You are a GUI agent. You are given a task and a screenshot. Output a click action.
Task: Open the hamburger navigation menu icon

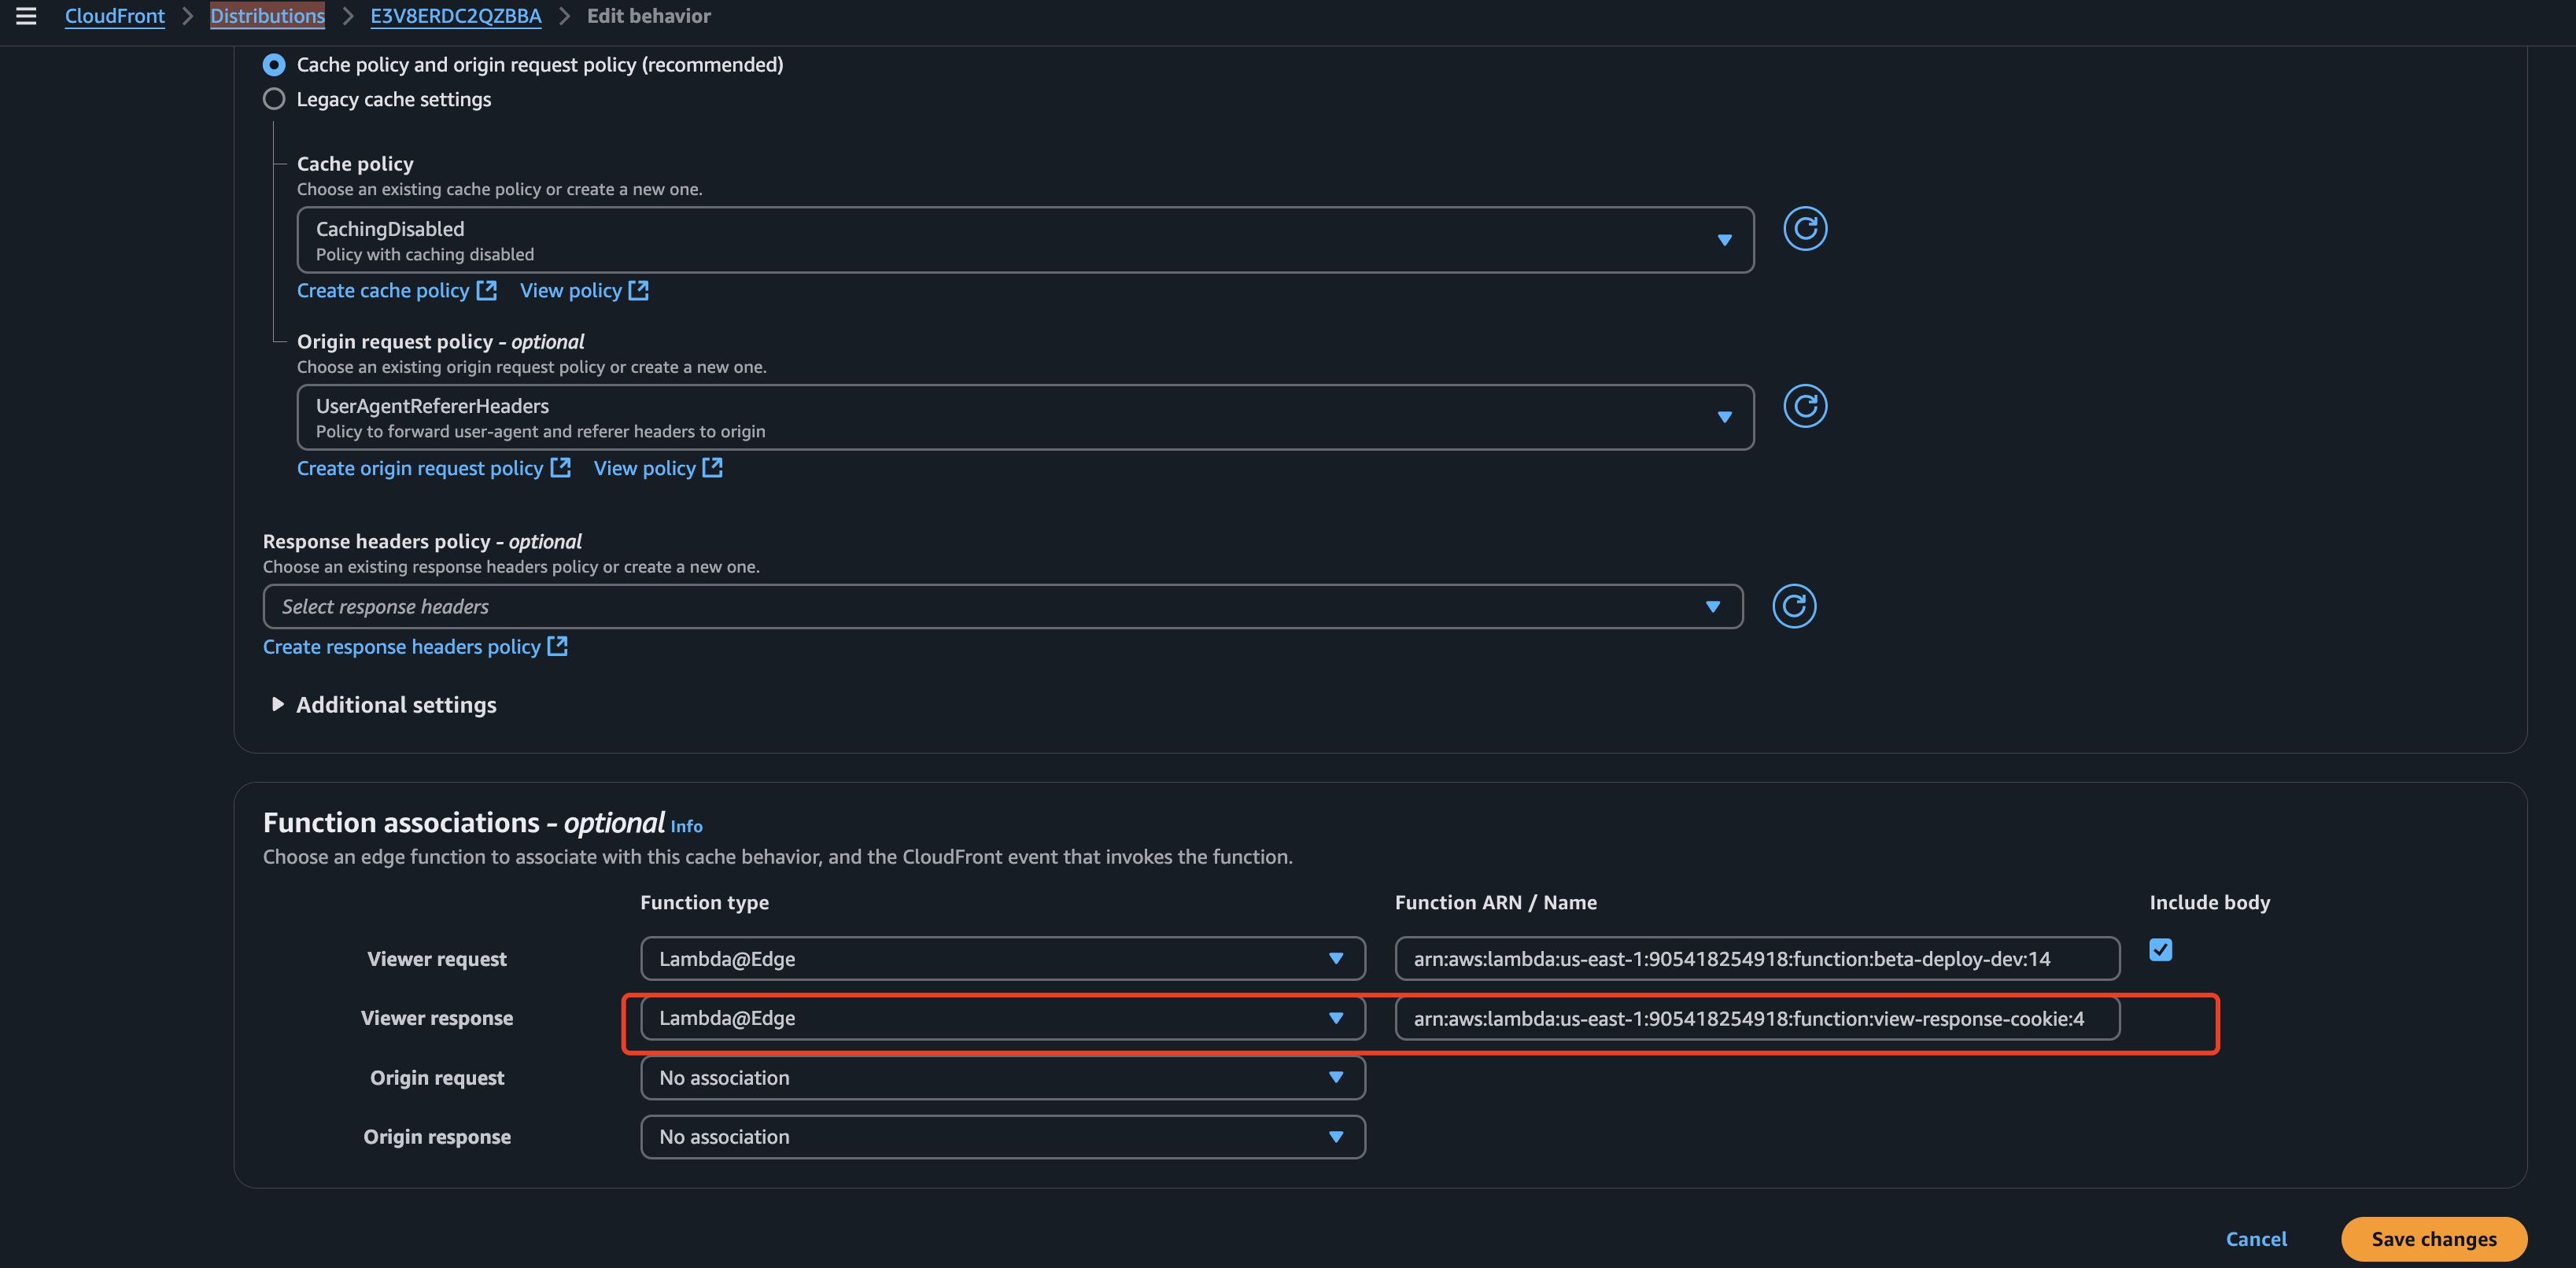coord(26,16)
